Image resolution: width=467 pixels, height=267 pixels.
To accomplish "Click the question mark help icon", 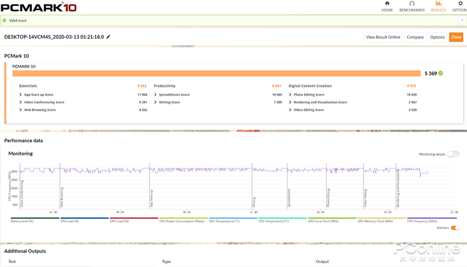I will 462,21.
